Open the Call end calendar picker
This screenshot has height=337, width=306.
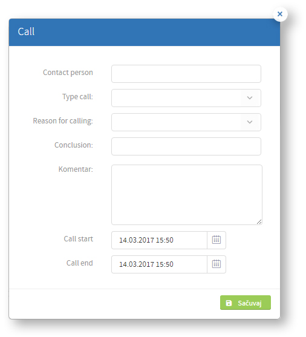coord(216,264)
